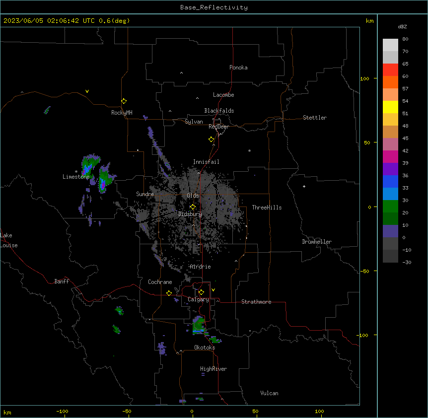Click the Okotoks town label

(x=205, y=348)
